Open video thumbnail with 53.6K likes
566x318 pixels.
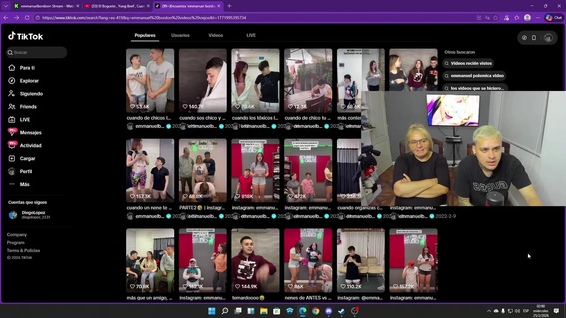(x=150, y=80)
